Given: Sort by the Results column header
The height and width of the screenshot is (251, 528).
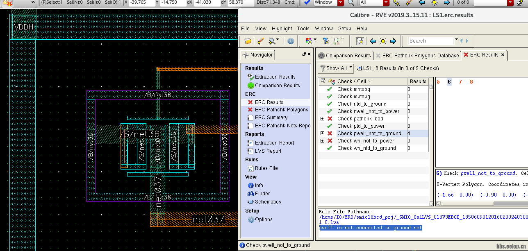Looking at the screenshot, I should [x=418, y=81].
